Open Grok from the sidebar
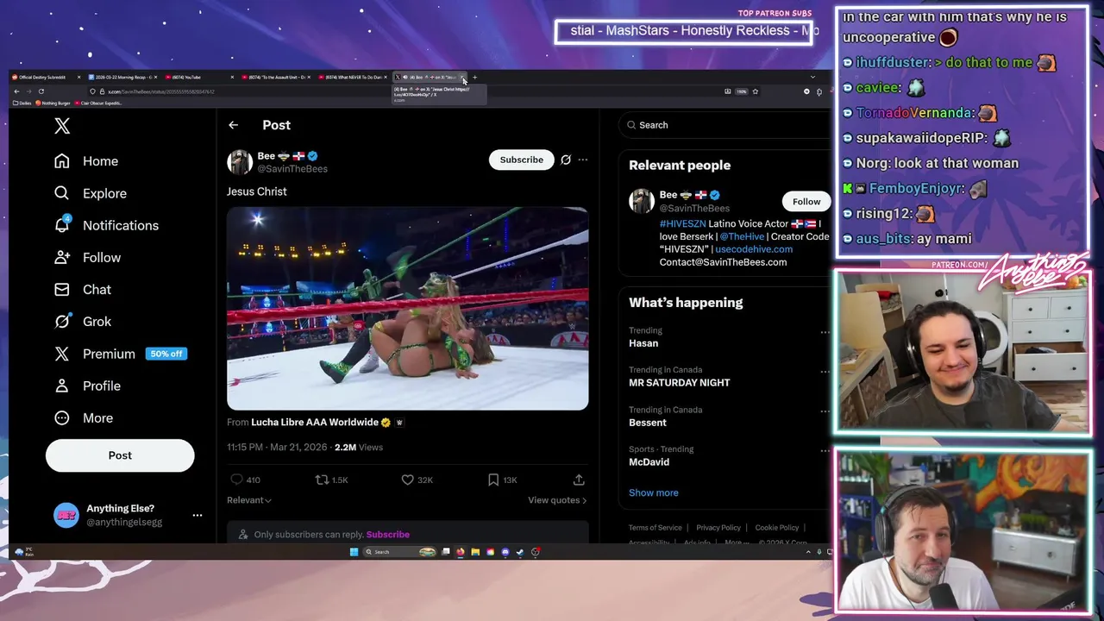 point(82,321)
